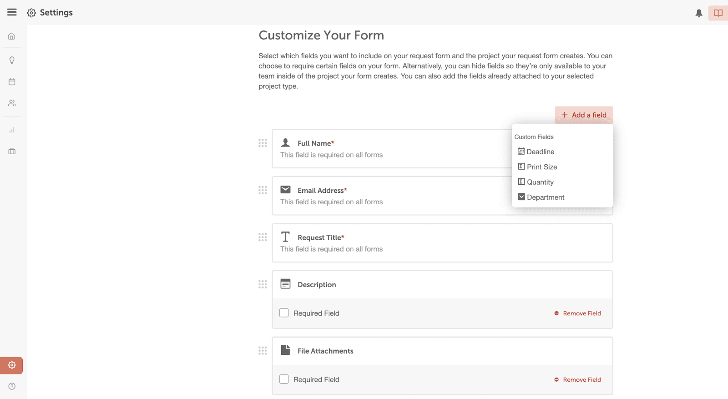Click the Settings title text

pyautogui.click(x=56, y=13)
